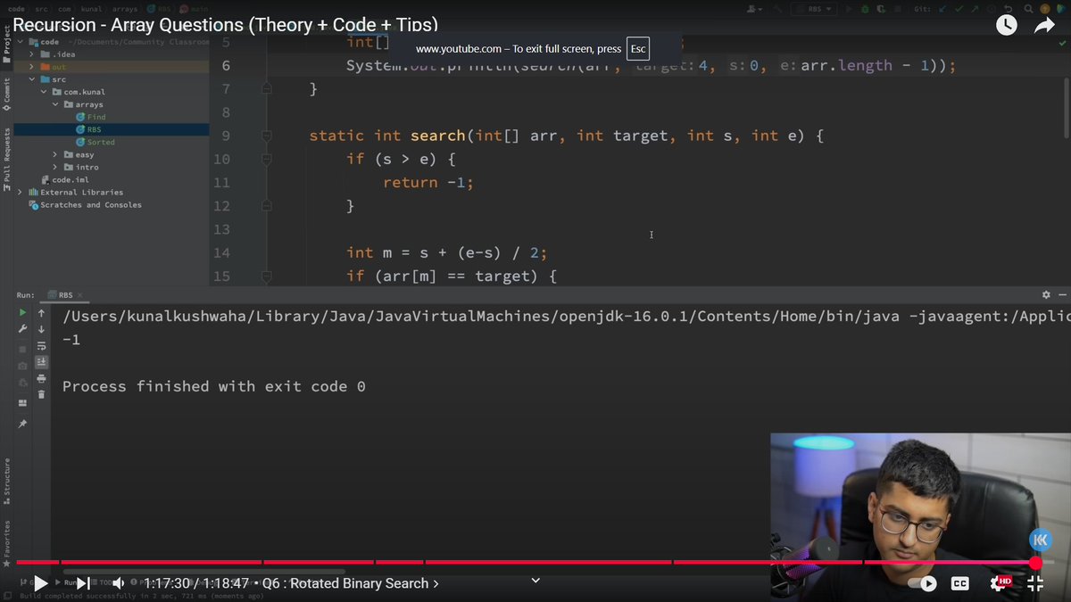Open the Sorted class file
The width and height of the screenshot is (1071, 602).
(x=95, y=142)
